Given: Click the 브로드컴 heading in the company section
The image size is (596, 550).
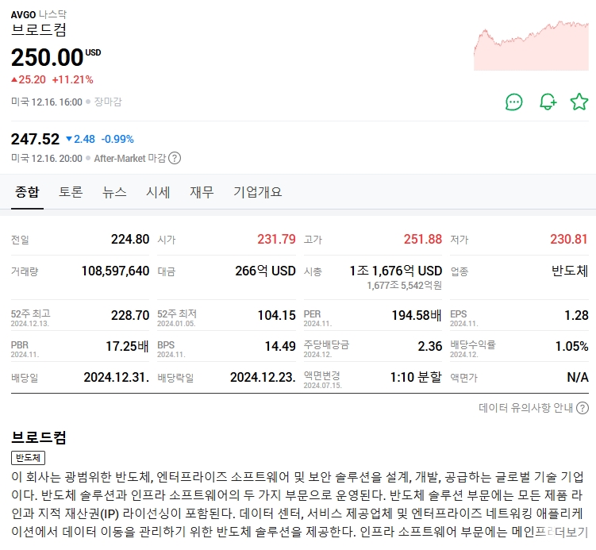Looking at the screenshot, I should click(x=39, y=437).
